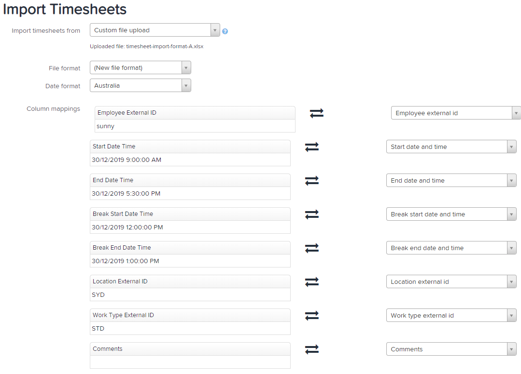Click the Comments column header
Viewport: 521px width, 374px height.
pos(190,349)
